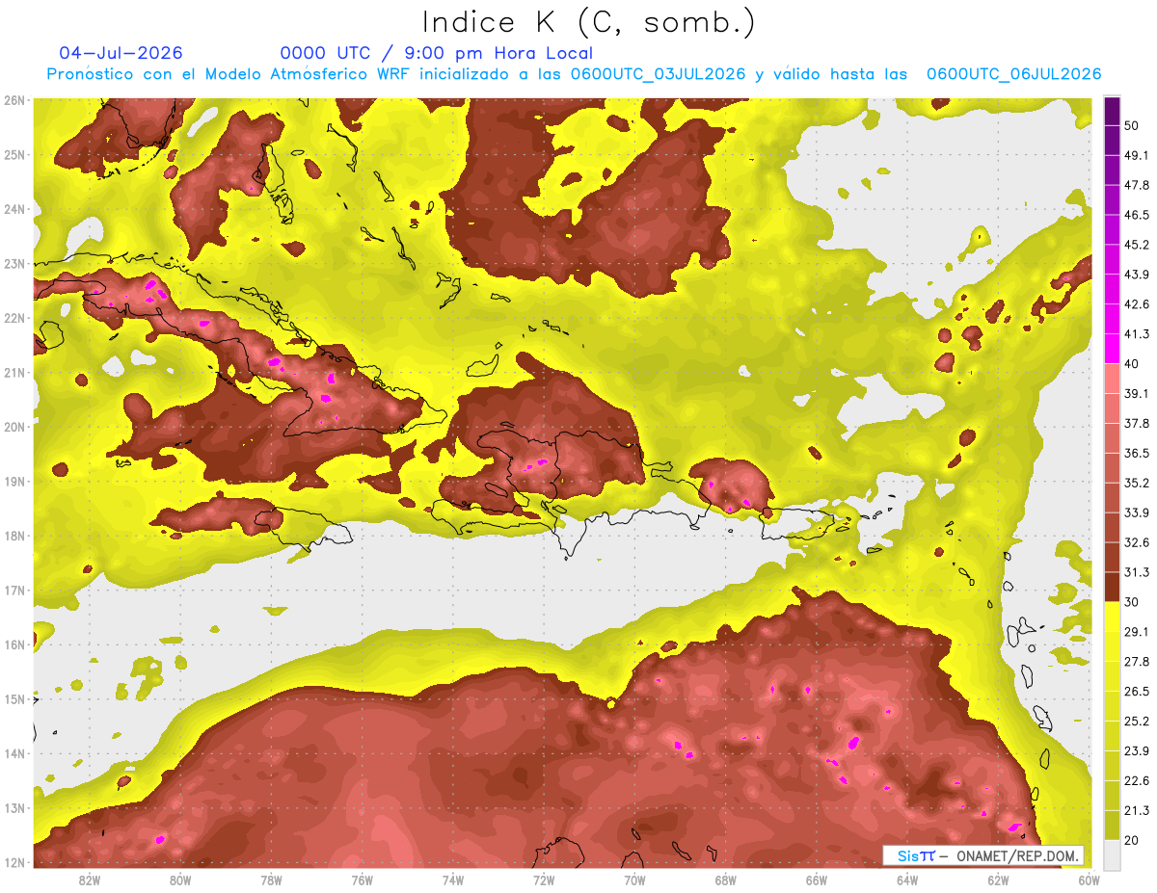Image resolution: width=1157 pixels, height=893 pixels.
Task: Click the latitude label "26N"
Action: 14,100
